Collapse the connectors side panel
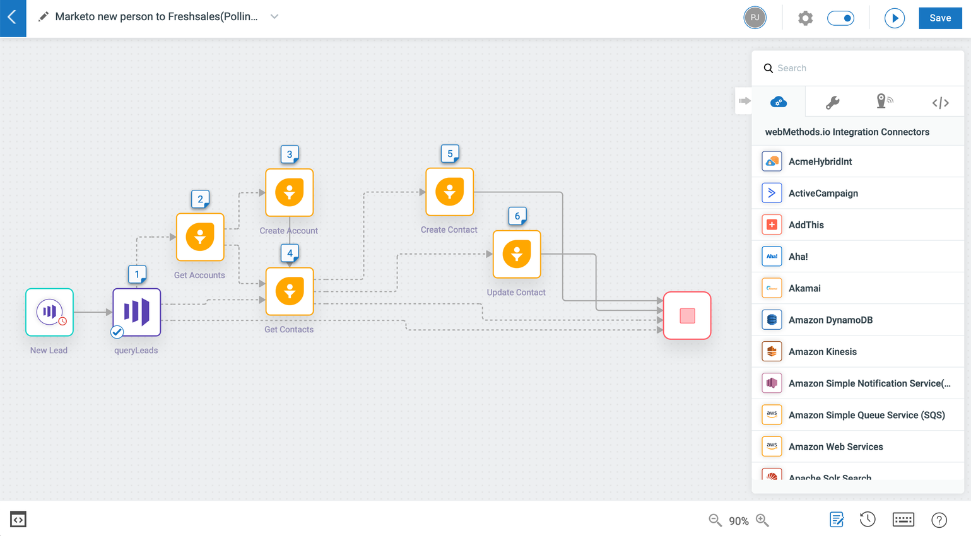 (x=744, y=100)
